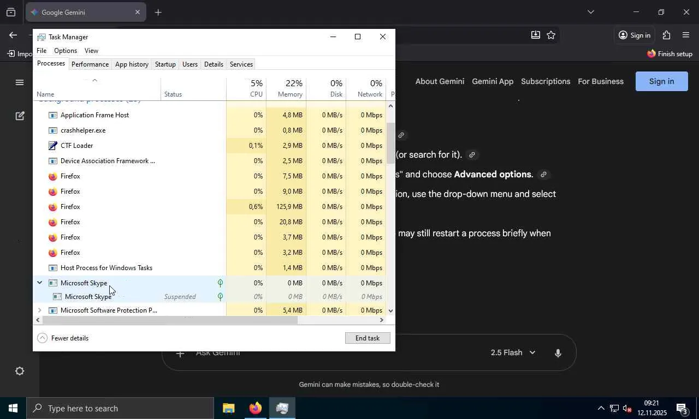Switch to the Services tab
The height and width of the screenshot is (419, 699).
click(241, 64)
